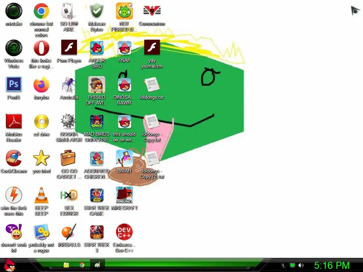Select the 'you tried' star icon
The height and width of the screenshot is (272, 363).
(x=41, y=158)
